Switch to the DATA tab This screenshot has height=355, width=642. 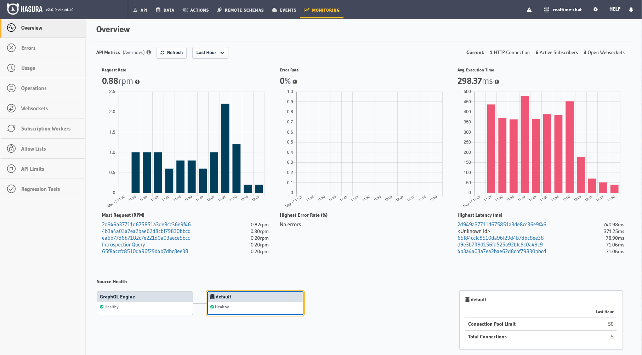click(x=165, y=10)
